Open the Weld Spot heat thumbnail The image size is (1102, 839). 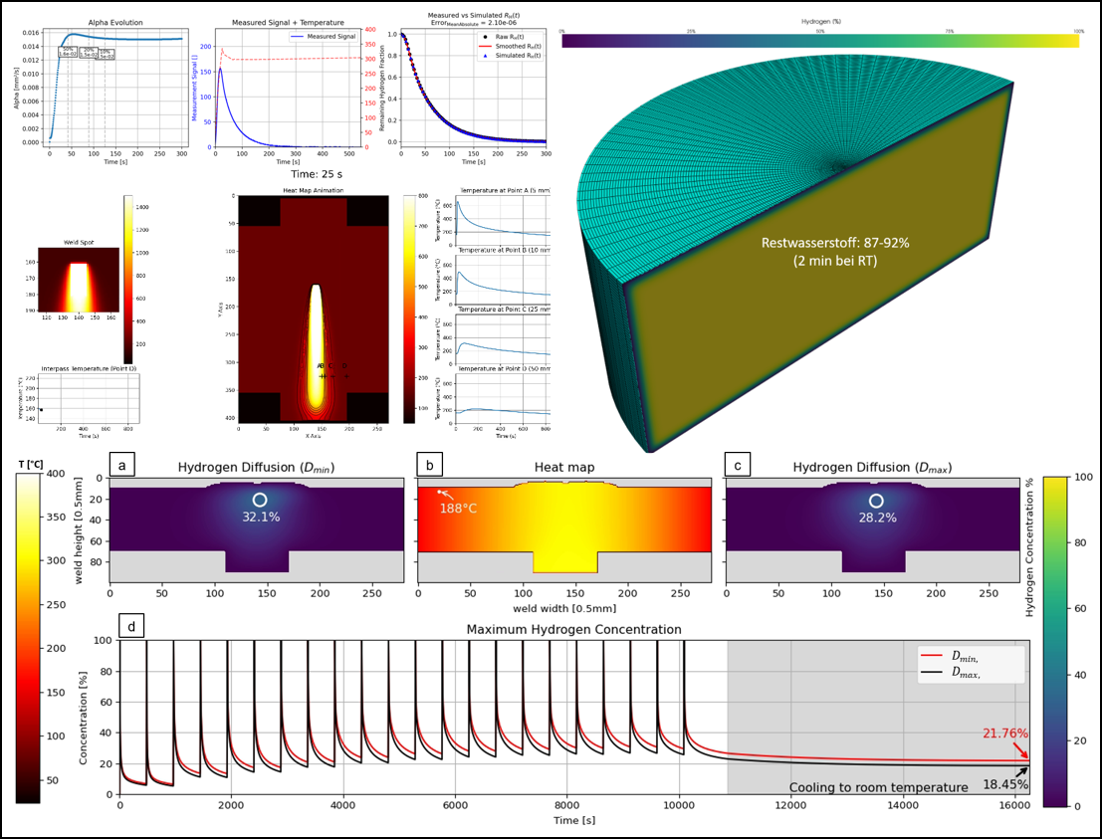pos(78,280)
